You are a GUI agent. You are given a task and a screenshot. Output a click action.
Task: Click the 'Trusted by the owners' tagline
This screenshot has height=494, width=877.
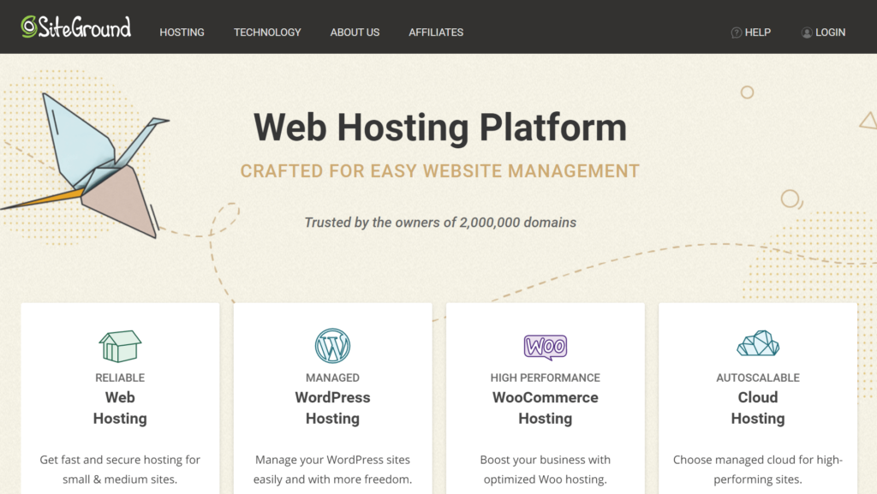pos(439,223)
